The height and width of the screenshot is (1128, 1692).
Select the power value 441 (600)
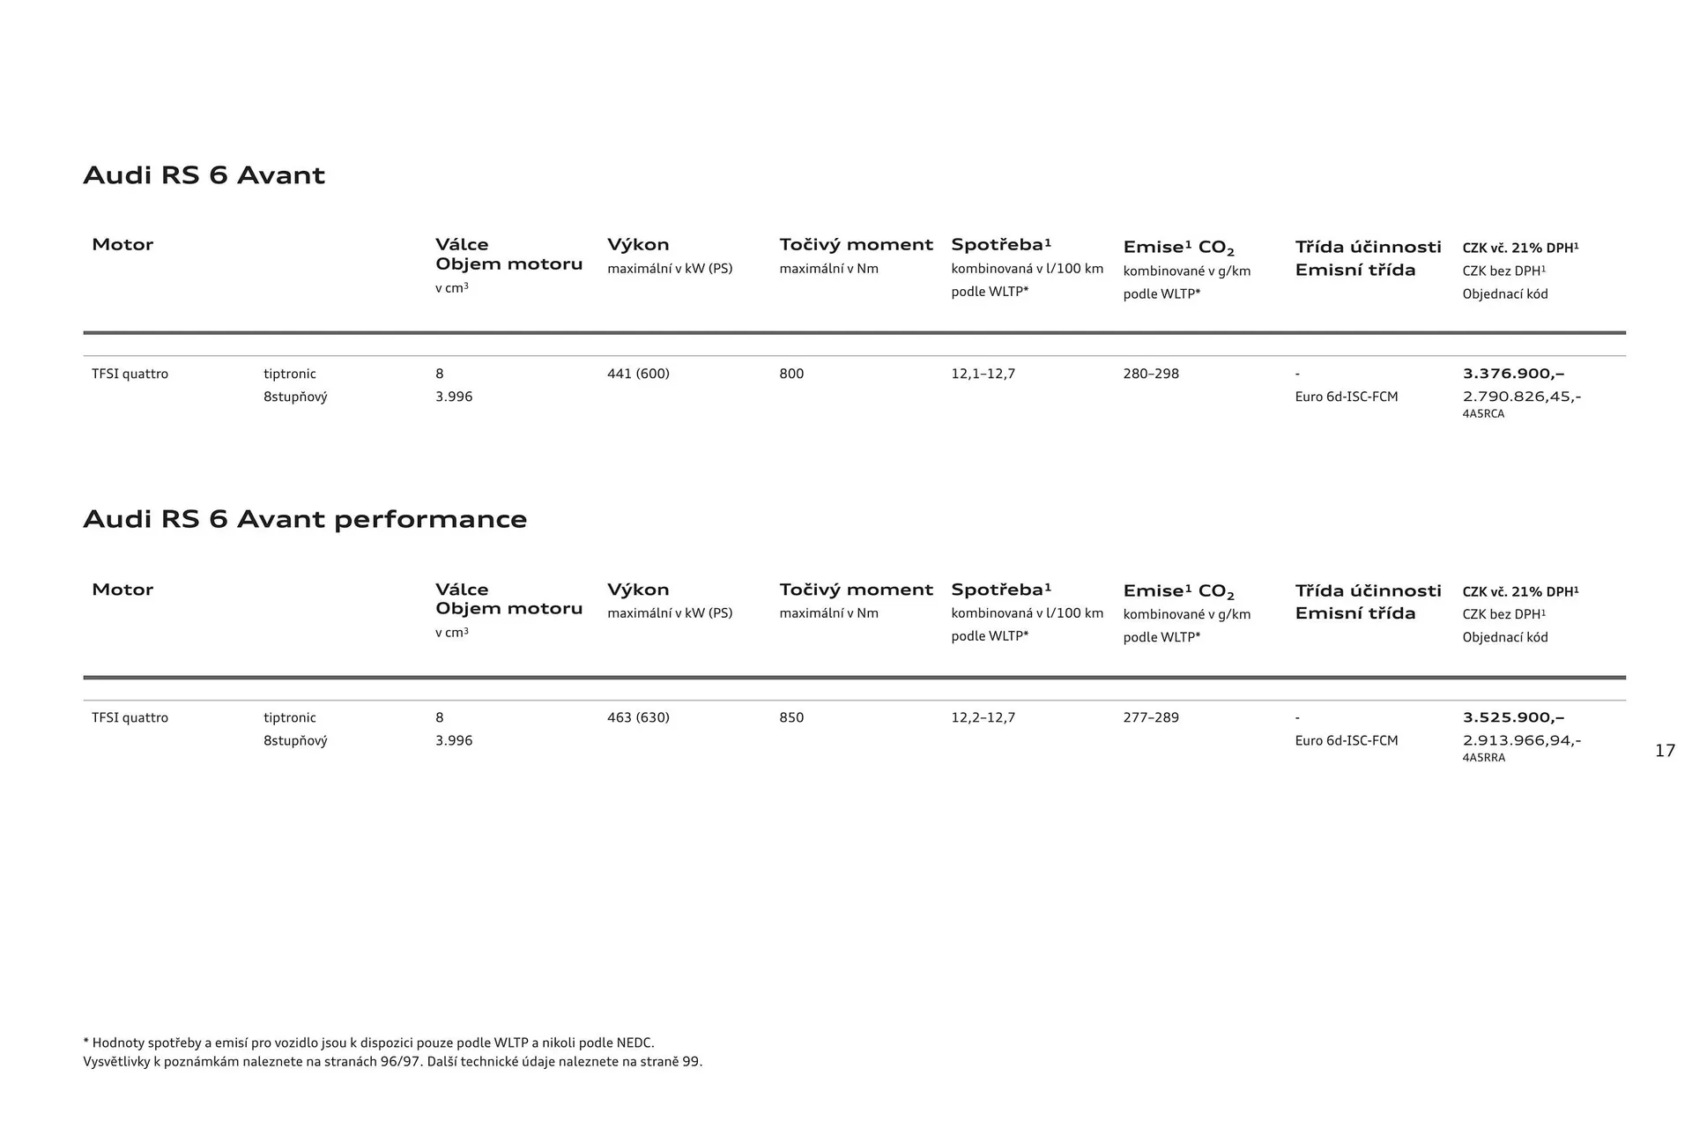click(638, 374)
